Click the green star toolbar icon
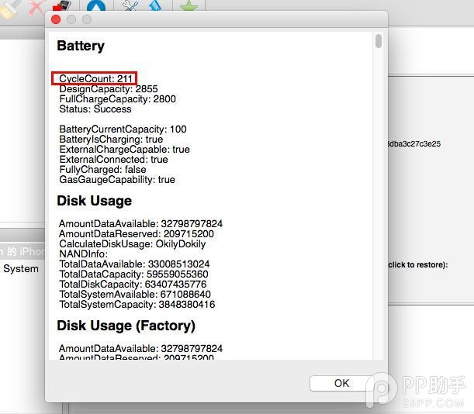Image resolution: width=474 pixels, height=414 pixels. pos(189,5)
